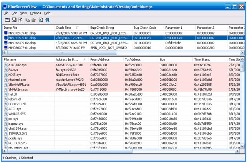This screenshot has width=247, height=163.
Task: Click the PCIIDEX.SYS filename
Action: click(18, 143)
